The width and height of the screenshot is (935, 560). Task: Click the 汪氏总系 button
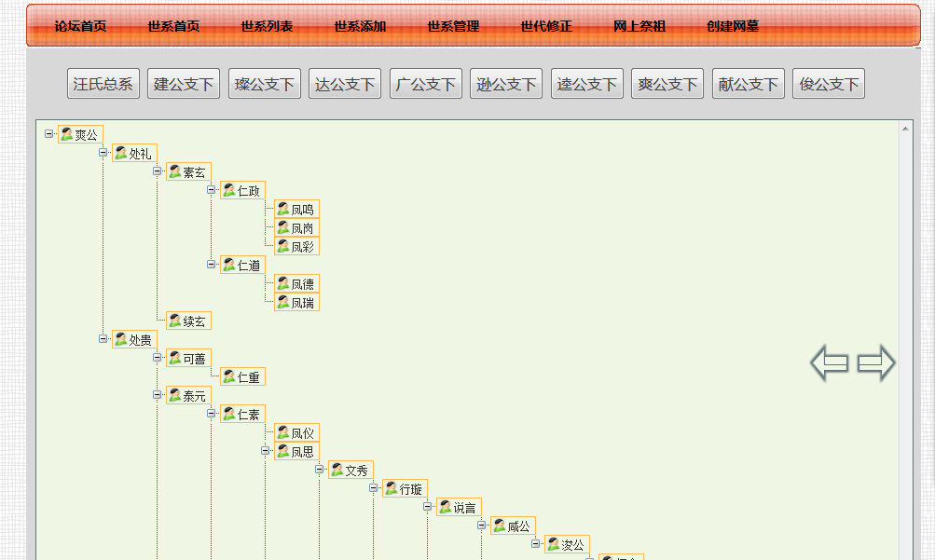103,83
